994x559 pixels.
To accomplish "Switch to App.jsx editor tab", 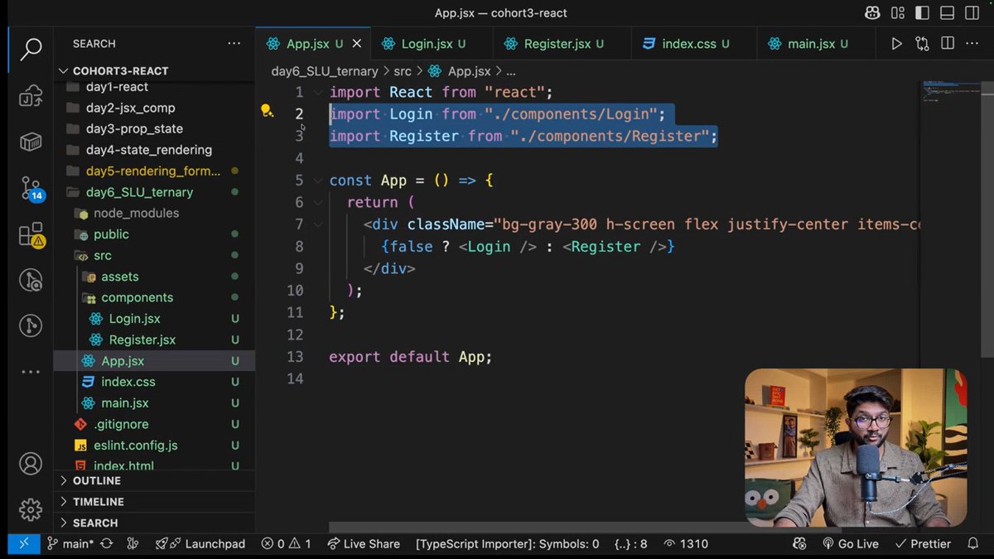I will tap(313, 44).
